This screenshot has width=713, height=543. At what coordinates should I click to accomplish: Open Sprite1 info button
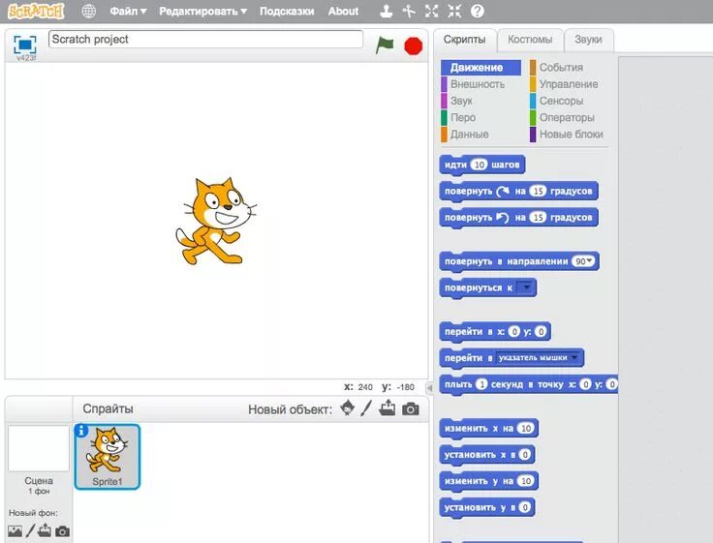81,431
